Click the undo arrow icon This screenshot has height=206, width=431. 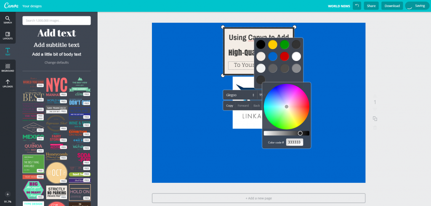pos(357,6)
